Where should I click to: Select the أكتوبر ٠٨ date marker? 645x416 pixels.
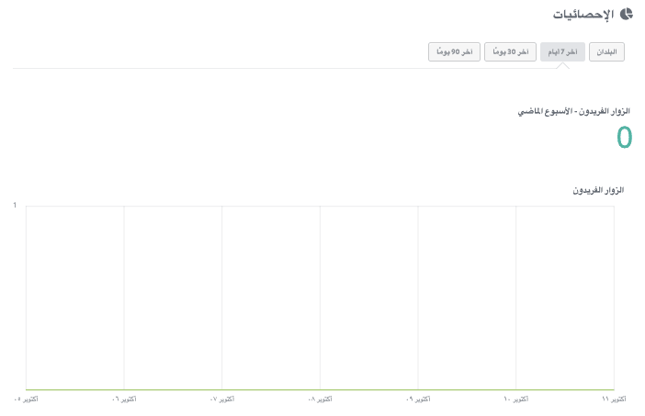(320, 399)
